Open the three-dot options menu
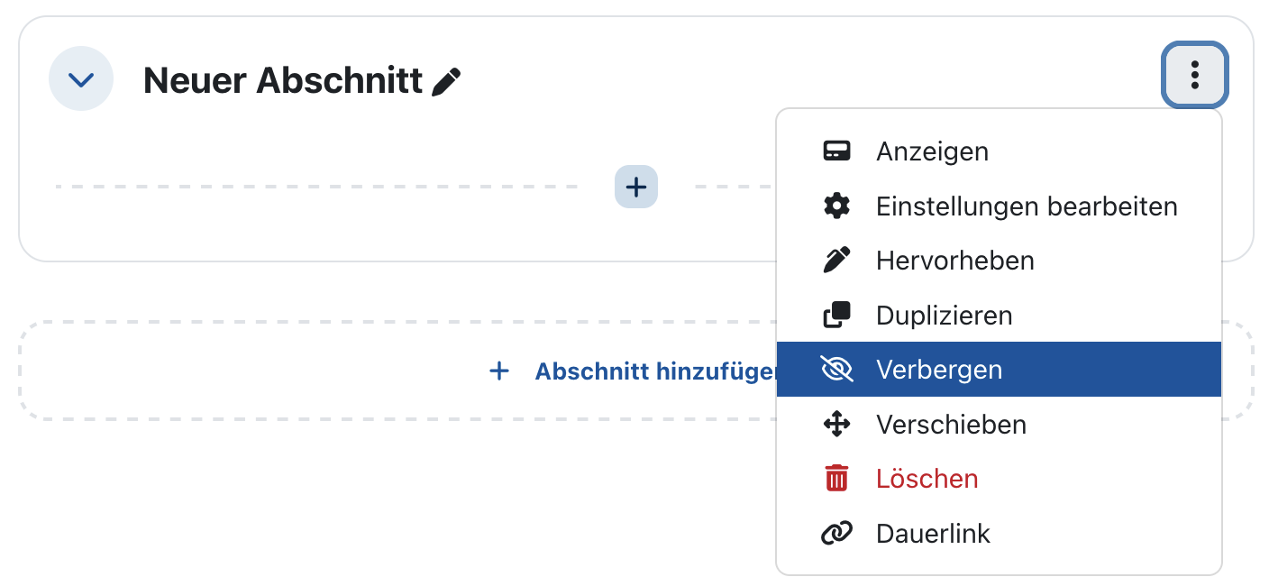 (1194, 75)
